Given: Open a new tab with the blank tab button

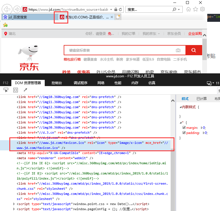Looking at the screenshot, I should 118,17.
